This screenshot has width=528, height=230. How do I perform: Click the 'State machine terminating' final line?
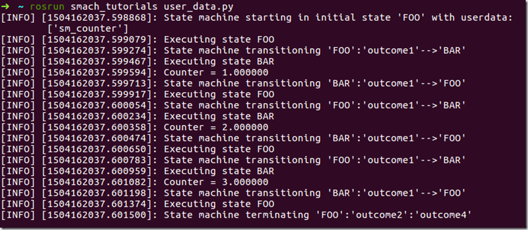[236, 215]
